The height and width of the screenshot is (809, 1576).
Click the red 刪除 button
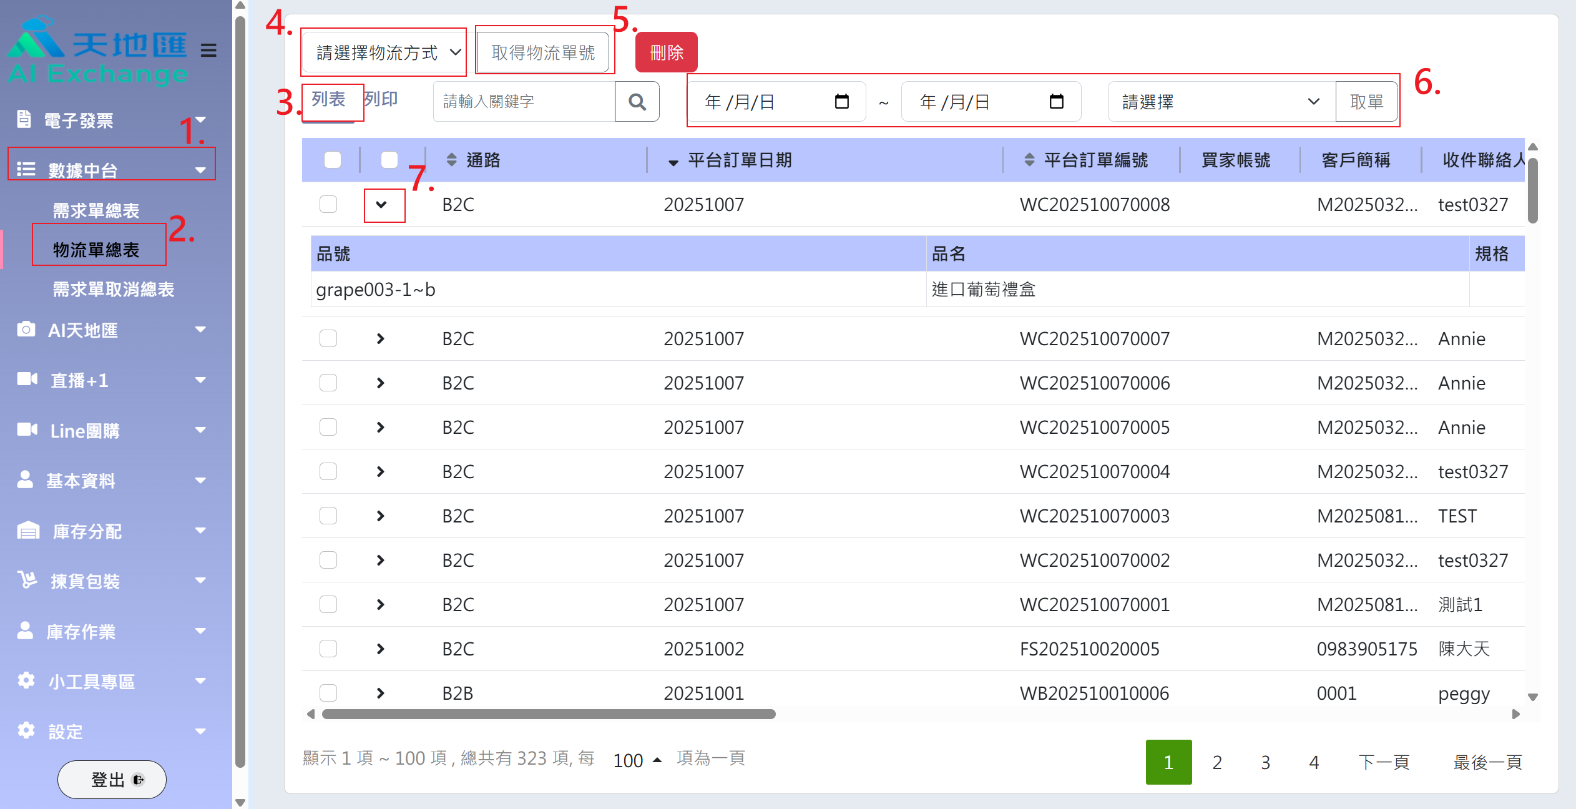tap(666, 52)
